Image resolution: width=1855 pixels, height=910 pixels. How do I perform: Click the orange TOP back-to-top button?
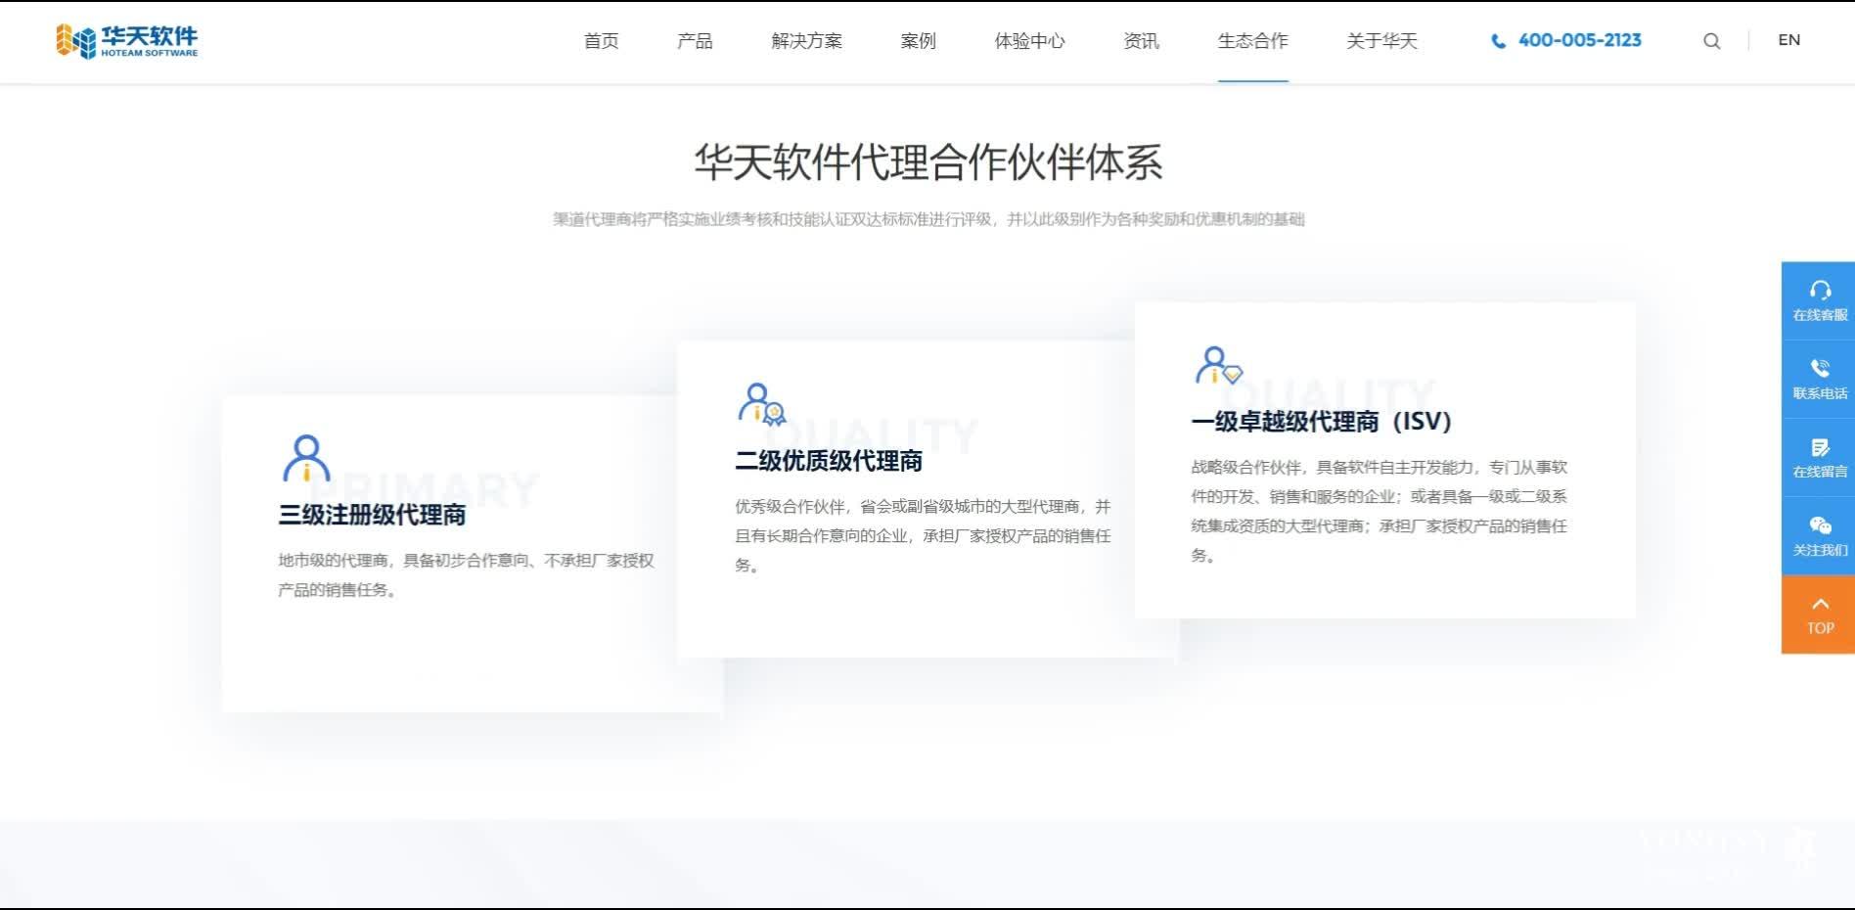click(x=1820, y=614)
